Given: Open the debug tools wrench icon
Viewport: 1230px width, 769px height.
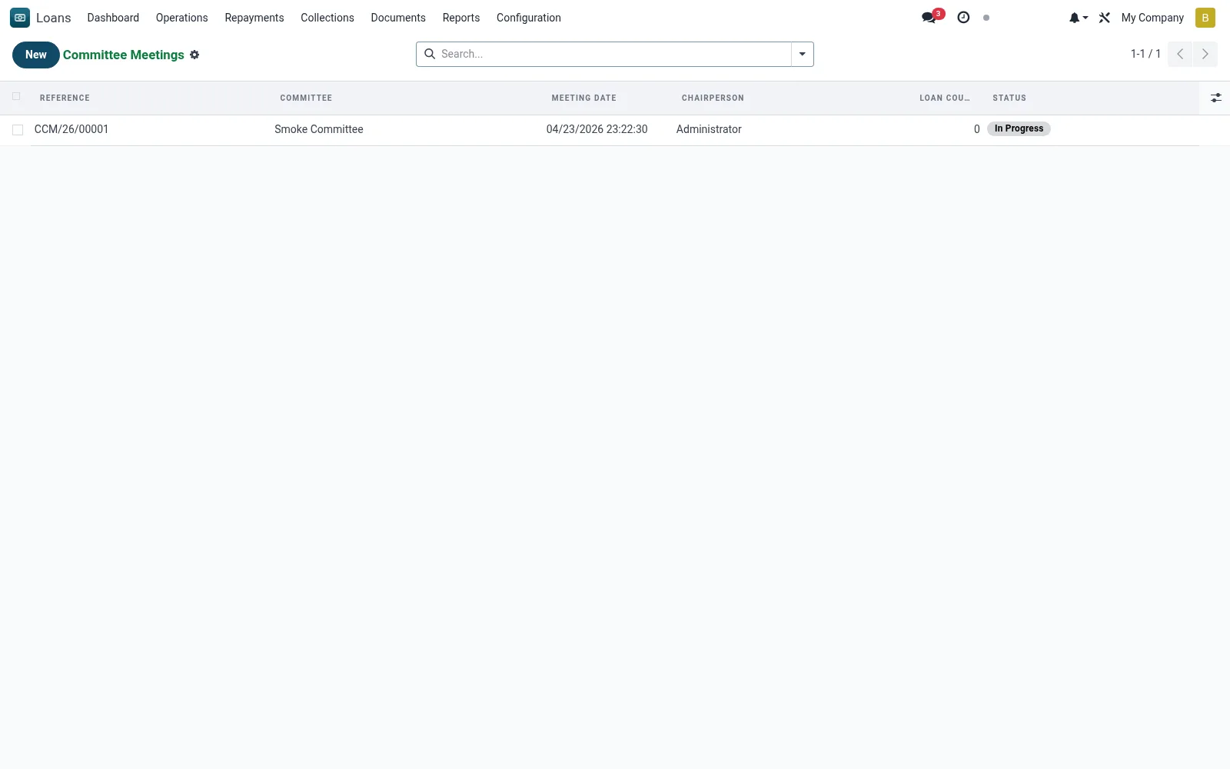Looking at the screenshot, I should 1105,18.
